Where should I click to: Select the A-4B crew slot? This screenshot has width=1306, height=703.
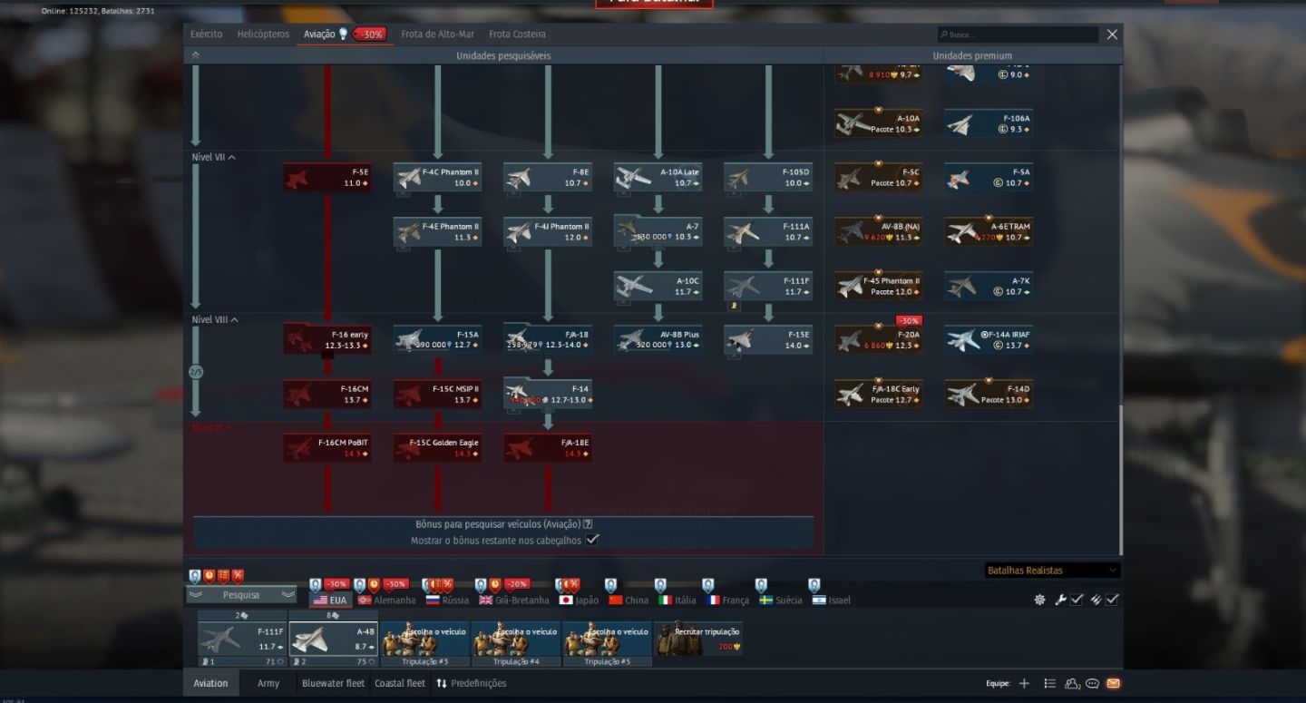point(333,639)
